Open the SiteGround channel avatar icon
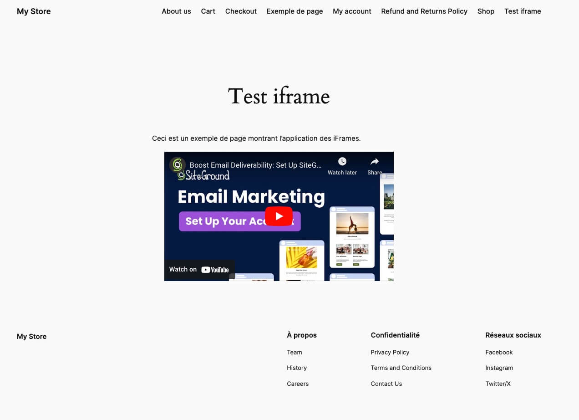This screenshot has width=579, height=420. click(178, 165)
